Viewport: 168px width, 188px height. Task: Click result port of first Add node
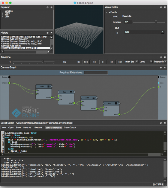pyautogui.click(x=52, y=98)
